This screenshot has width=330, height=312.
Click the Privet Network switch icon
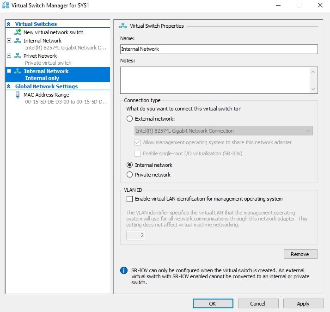point(18,56)
